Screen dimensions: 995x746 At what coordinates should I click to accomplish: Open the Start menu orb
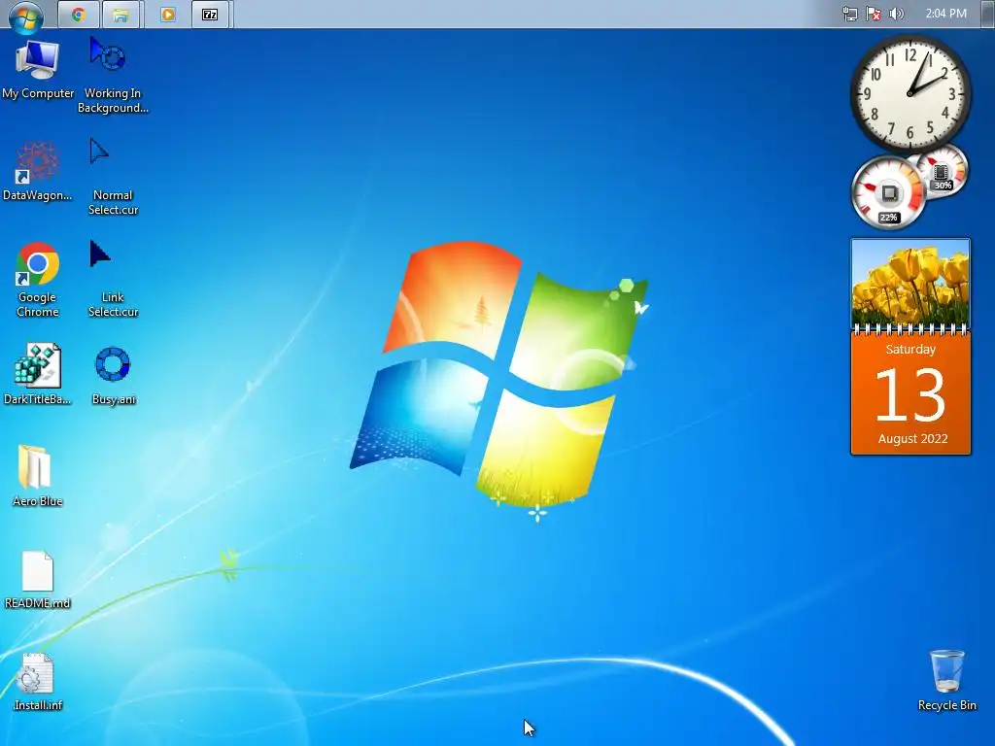(x=26, y=16)
